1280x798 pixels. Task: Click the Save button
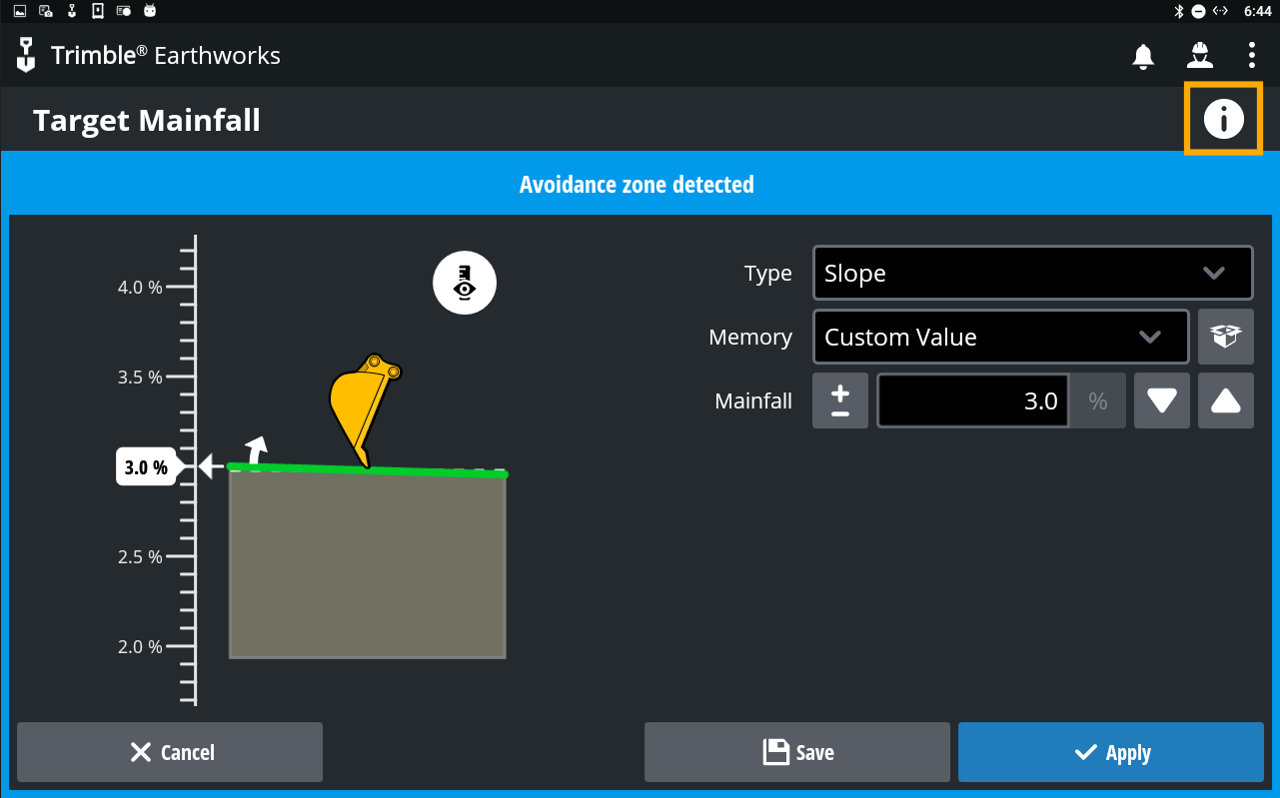796,752
